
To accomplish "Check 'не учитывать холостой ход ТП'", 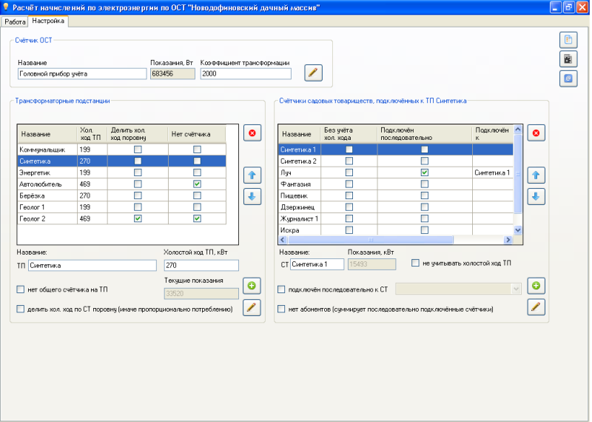I will pos(415,263).
